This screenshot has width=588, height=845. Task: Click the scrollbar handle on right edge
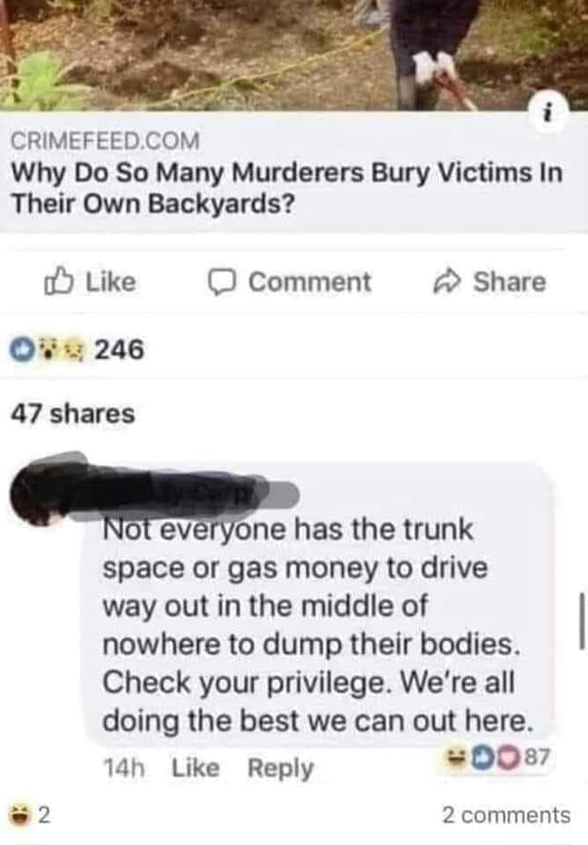pyautogui.click(x=582, y=621)
